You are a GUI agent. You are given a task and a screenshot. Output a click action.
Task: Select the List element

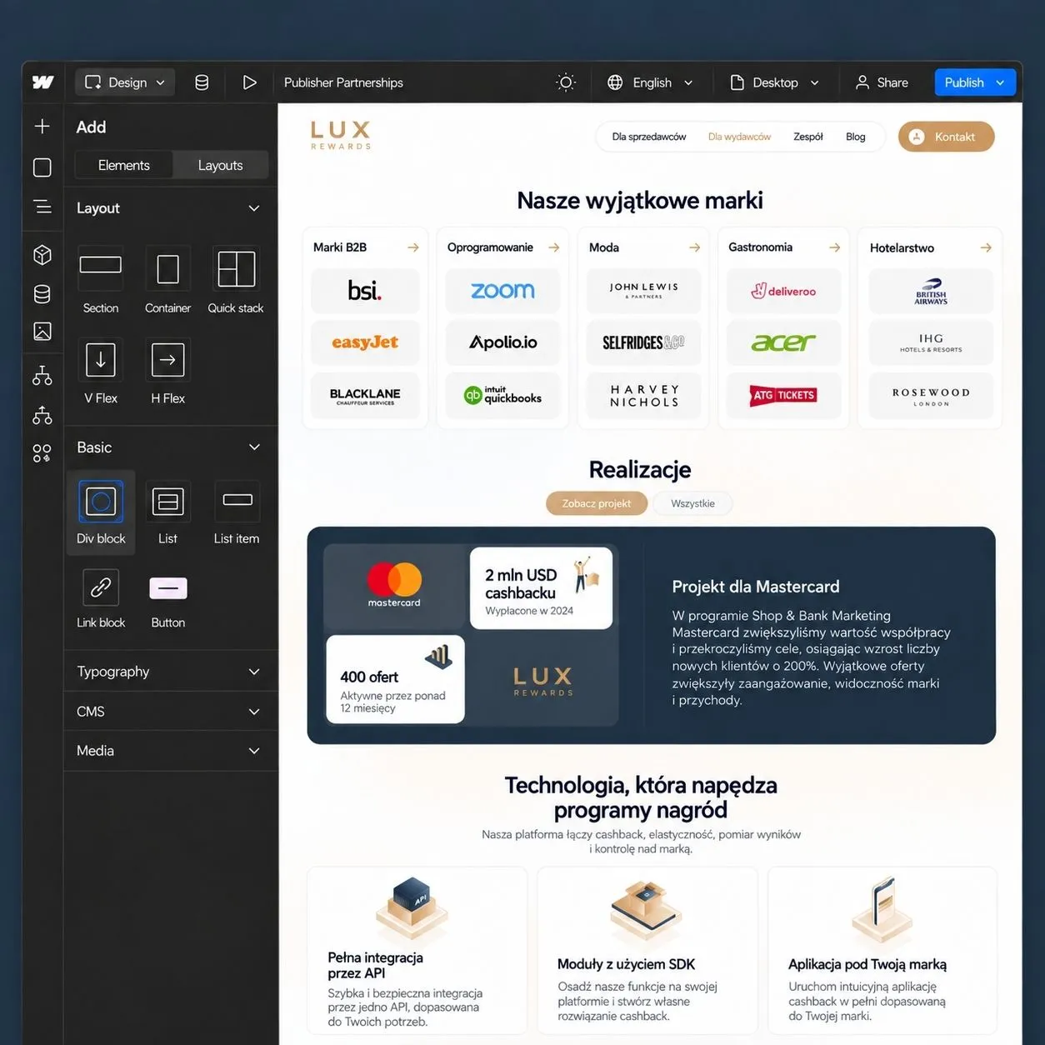tap(167, 512)
